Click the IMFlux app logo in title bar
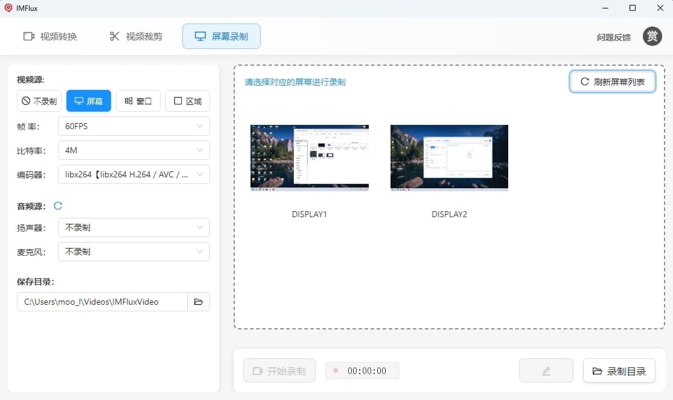The height and width of the screenshot is (400, 673). (8, 8)
